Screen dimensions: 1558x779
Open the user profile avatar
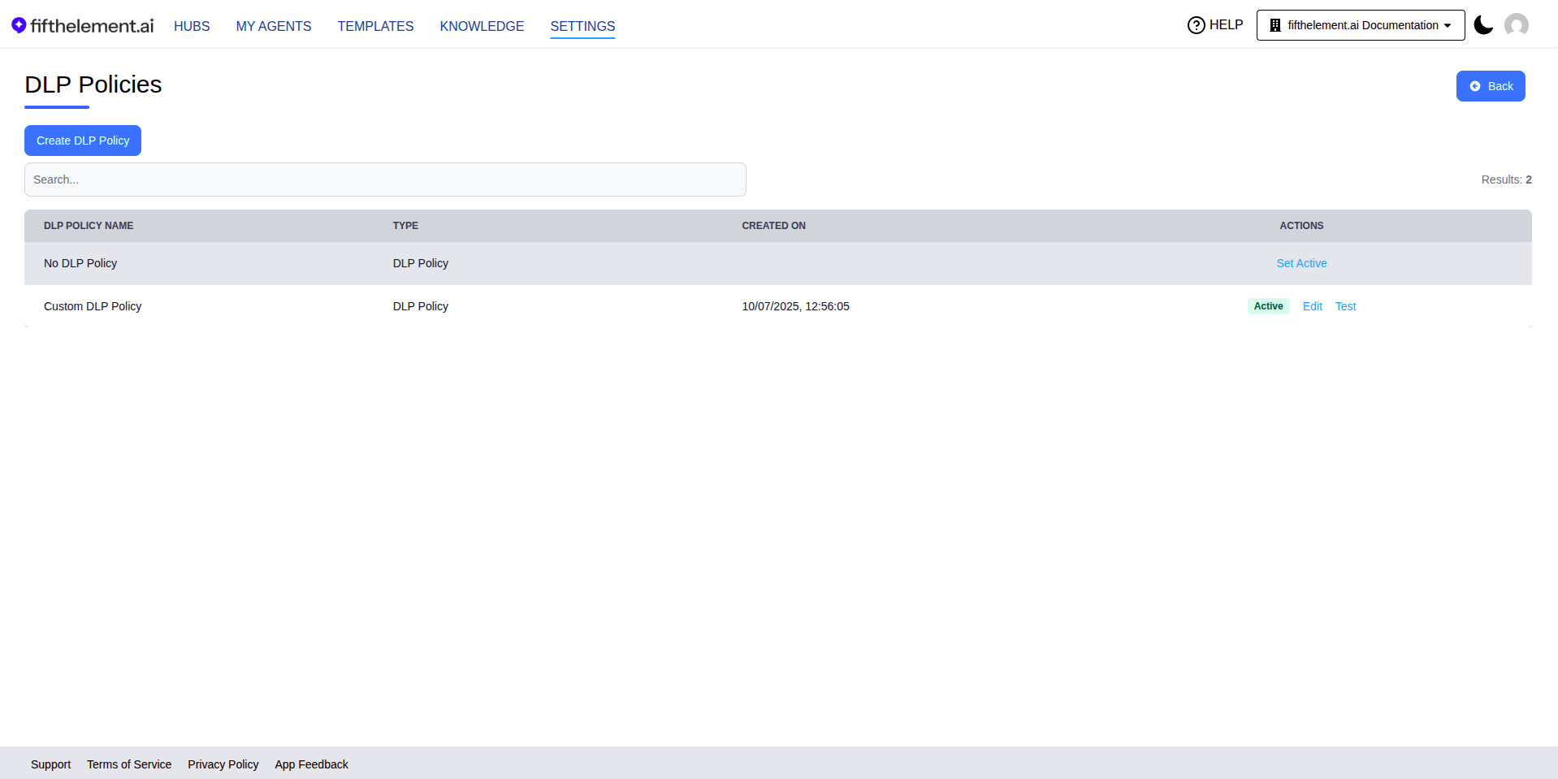[1516, 25]
